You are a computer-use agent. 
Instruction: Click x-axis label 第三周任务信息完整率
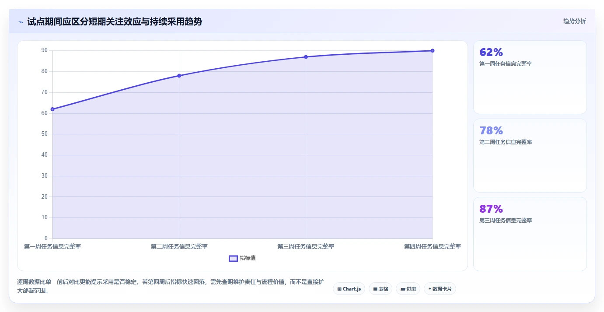[x=306, y=246]
